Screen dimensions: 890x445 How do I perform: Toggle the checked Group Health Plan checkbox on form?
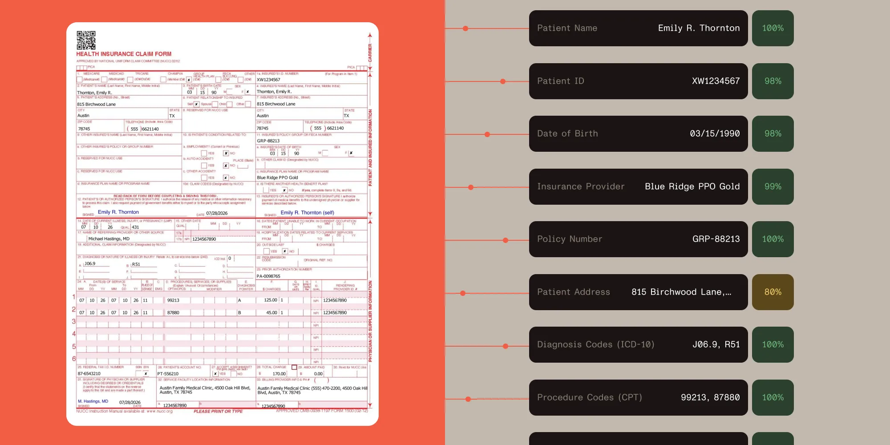pos(189,80)
